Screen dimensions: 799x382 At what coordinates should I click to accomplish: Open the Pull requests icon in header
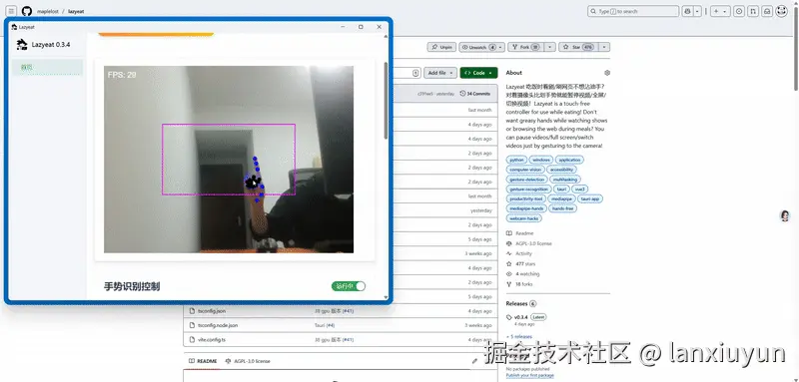754,11
